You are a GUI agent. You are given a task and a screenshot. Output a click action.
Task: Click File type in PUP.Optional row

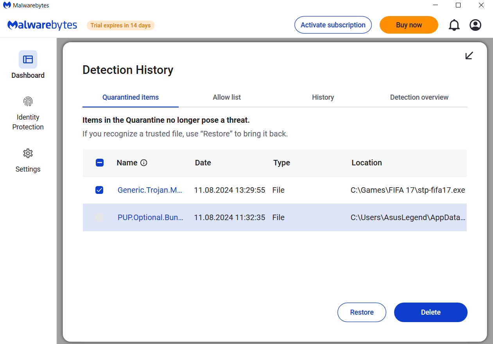tap(278, 218)
